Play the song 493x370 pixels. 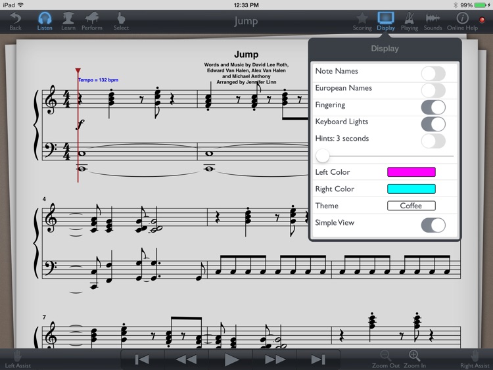point(231,359)
